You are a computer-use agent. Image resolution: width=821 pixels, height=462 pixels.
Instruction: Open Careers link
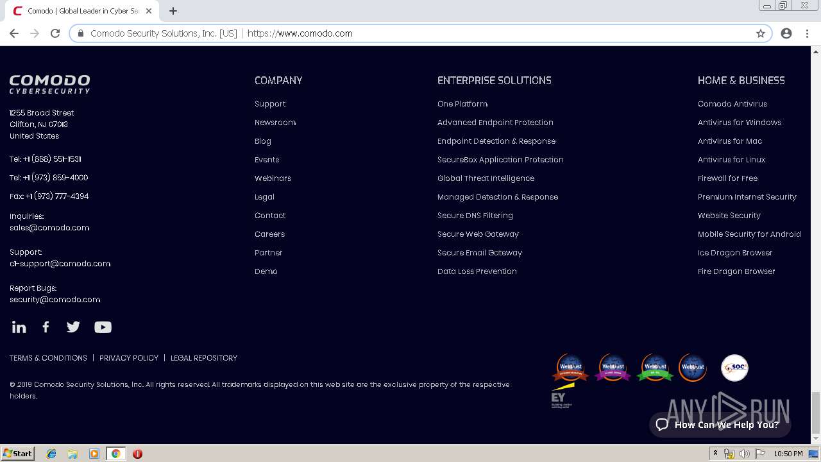coord(269,234)
